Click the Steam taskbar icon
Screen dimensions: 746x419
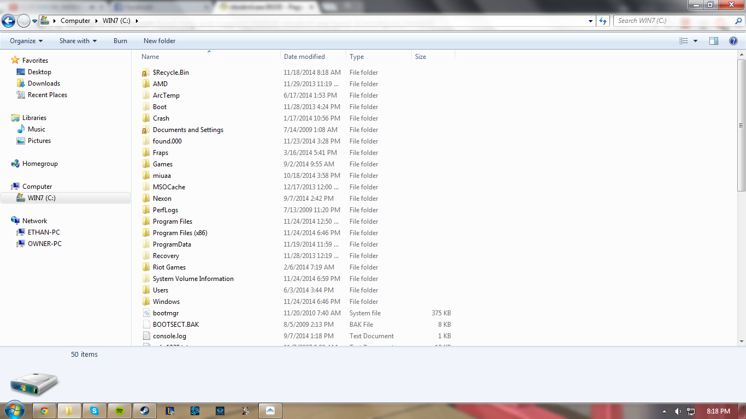145,411
